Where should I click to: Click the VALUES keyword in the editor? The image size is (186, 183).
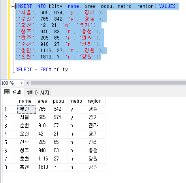pyautogui.click(x=167, y=6)
